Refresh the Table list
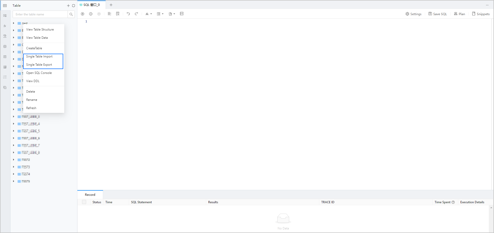This screenshot has width=494, height=233. pyautogui.click(x=74, y=6)
